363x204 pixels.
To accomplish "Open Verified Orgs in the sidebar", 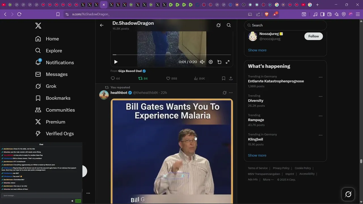I will coord(54,133).
